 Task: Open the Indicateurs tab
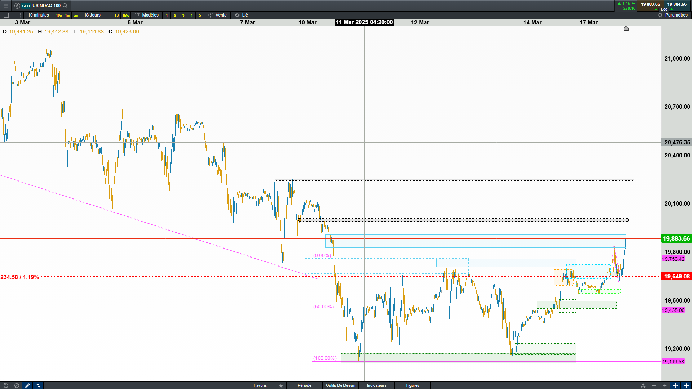tap(376, 385)
